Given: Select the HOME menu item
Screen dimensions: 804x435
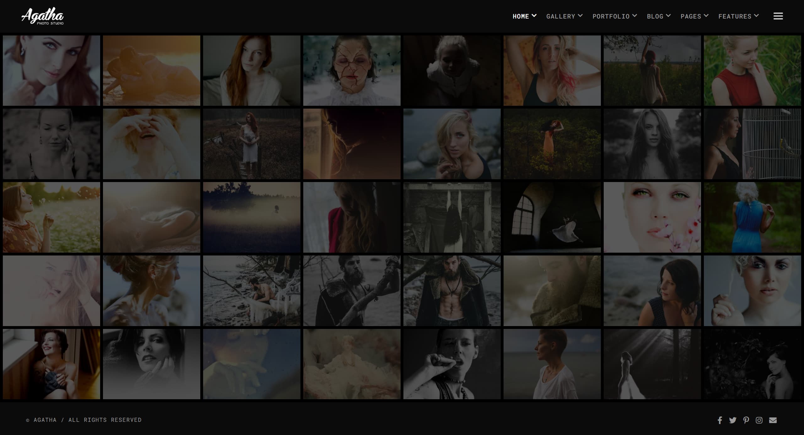Looking at the screenshot, I should (x=521, y=16).
